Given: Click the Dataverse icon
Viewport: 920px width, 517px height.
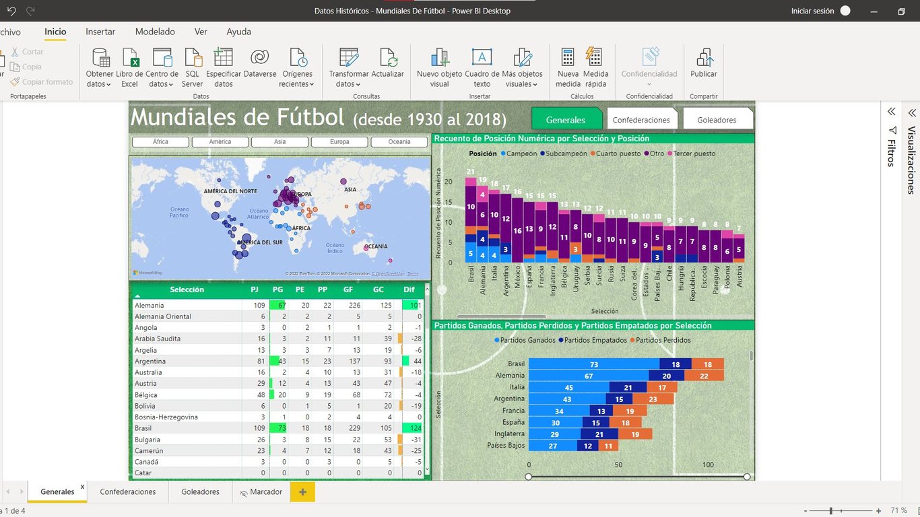Looking at the screenshot, I should pyautogui.click(x=259, y=57).
